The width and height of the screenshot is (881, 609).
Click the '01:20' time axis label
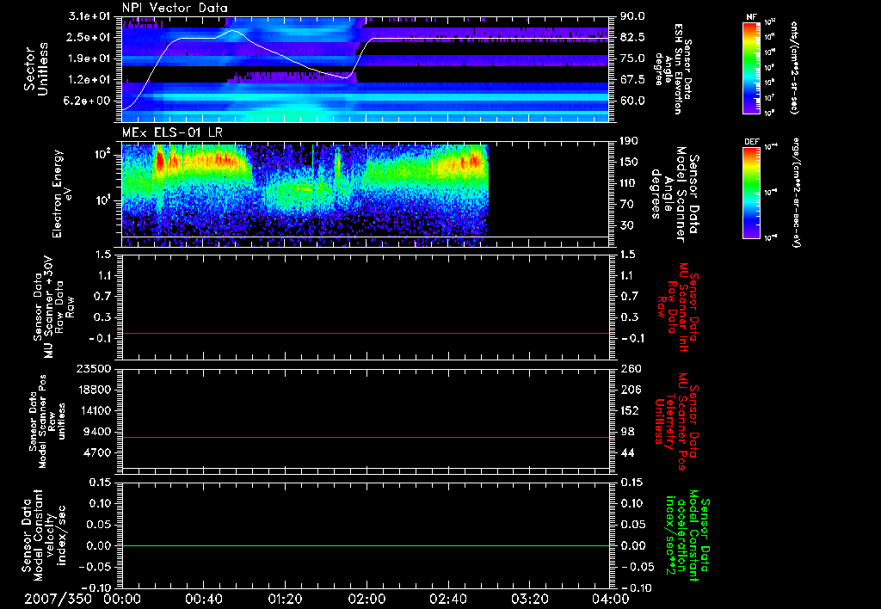(x=285, y=599)
